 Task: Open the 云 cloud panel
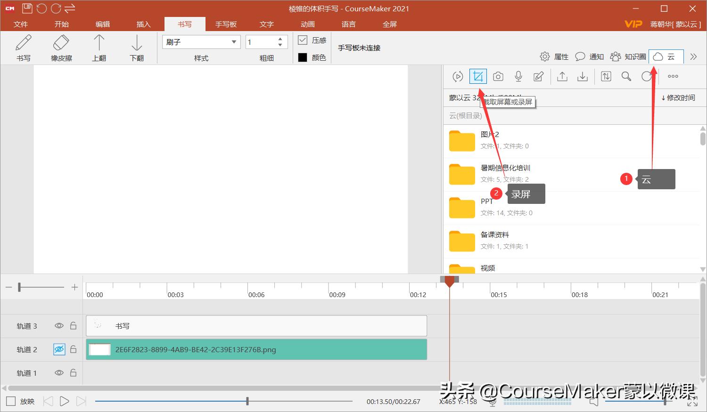click(666, 57)
